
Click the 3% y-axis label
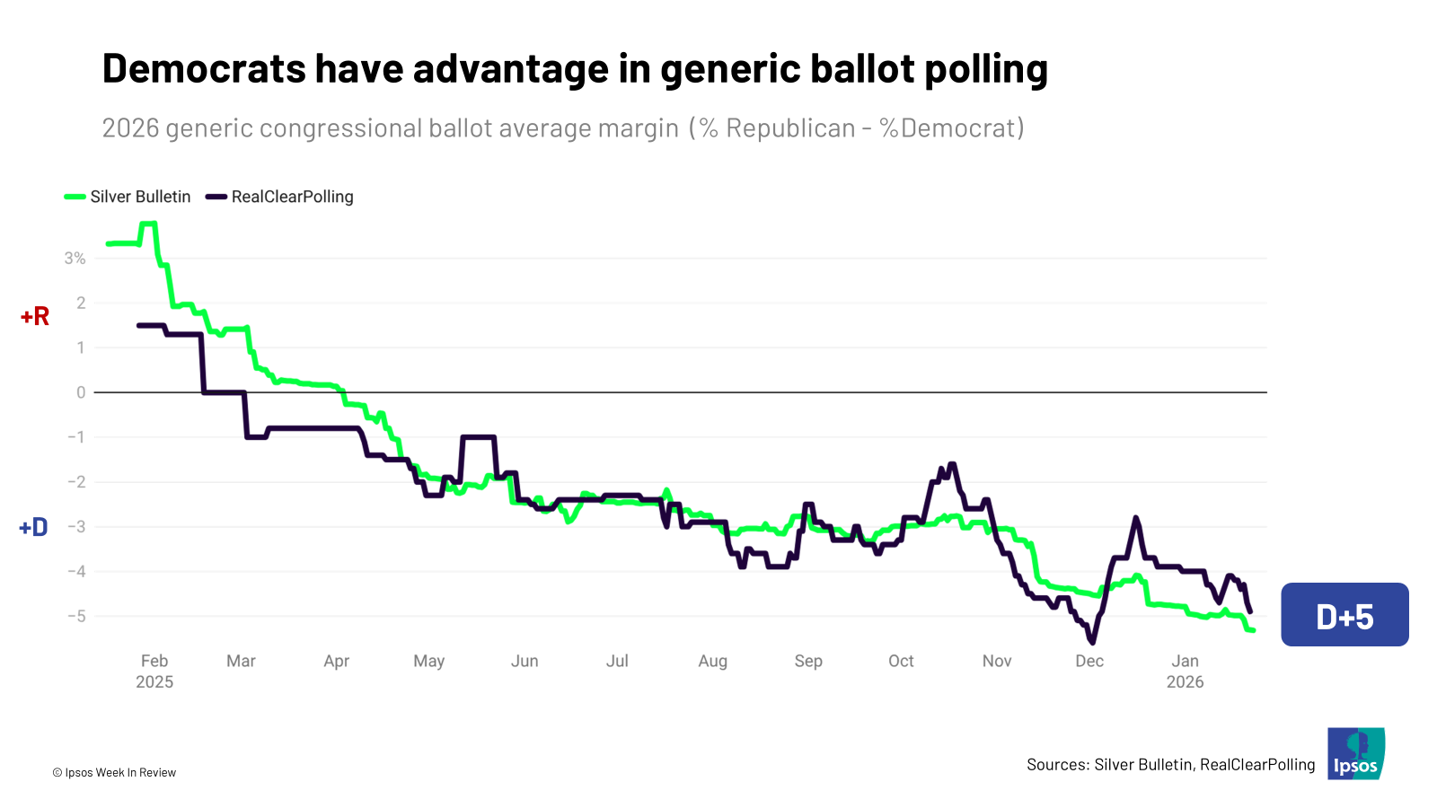tap(75, 259)
